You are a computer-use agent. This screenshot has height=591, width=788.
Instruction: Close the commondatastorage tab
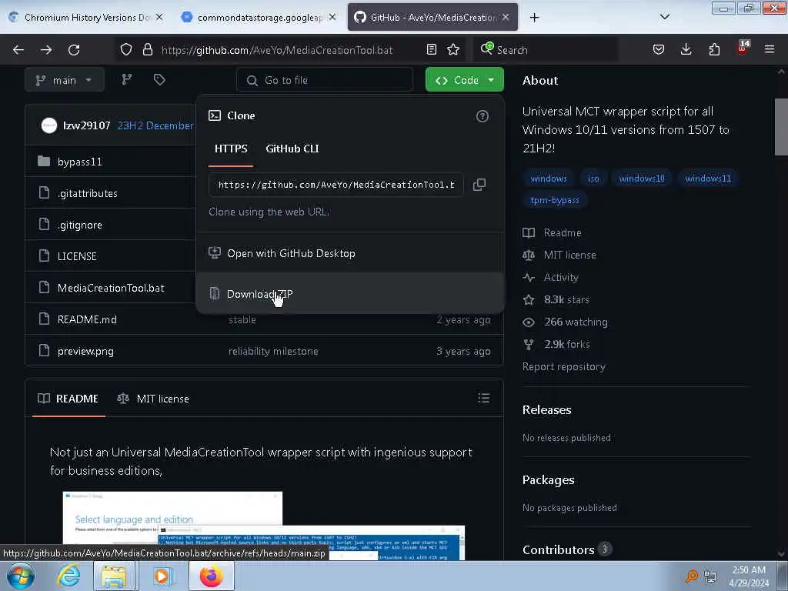(x=332, y=17)
